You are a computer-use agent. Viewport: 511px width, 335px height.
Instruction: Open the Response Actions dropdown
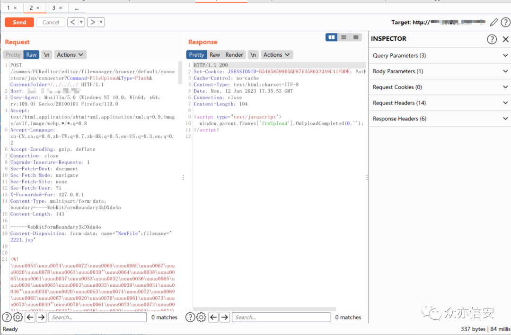tap(277, 55)
